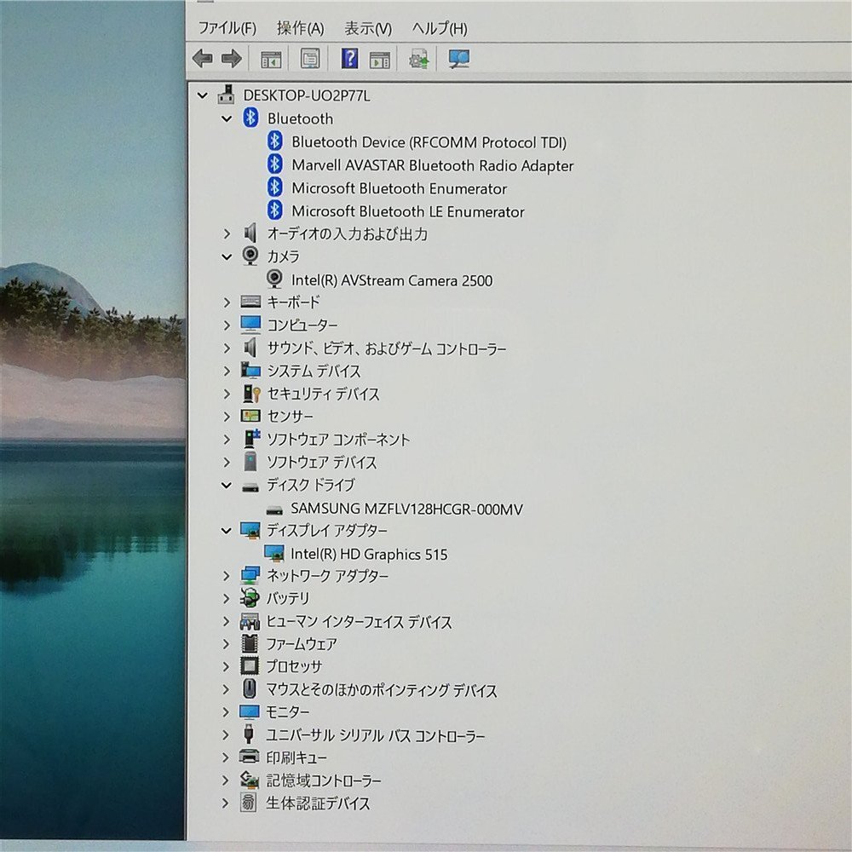Expand the ネットワーク アダプター category
Image resolution: width=852 pixels, height=852 pixels.
pyautogui.click(x=227, y=575)
